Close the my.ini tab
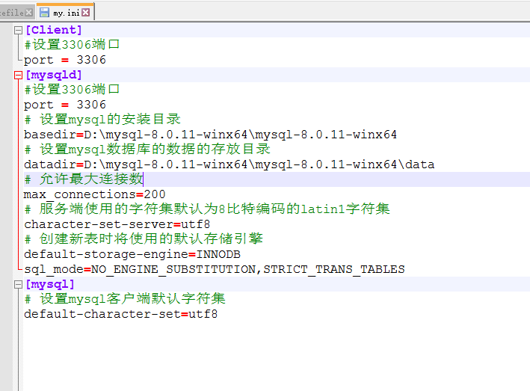This screenshot has height=391, width=530. (86, 13)
